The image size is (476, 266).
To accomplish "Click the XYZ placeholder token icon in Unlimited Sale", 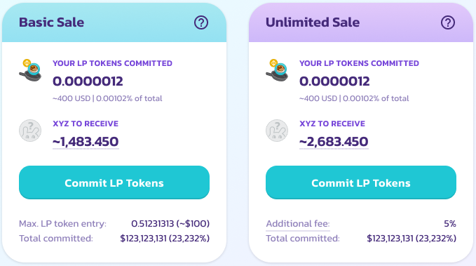I will coord(277,131).
